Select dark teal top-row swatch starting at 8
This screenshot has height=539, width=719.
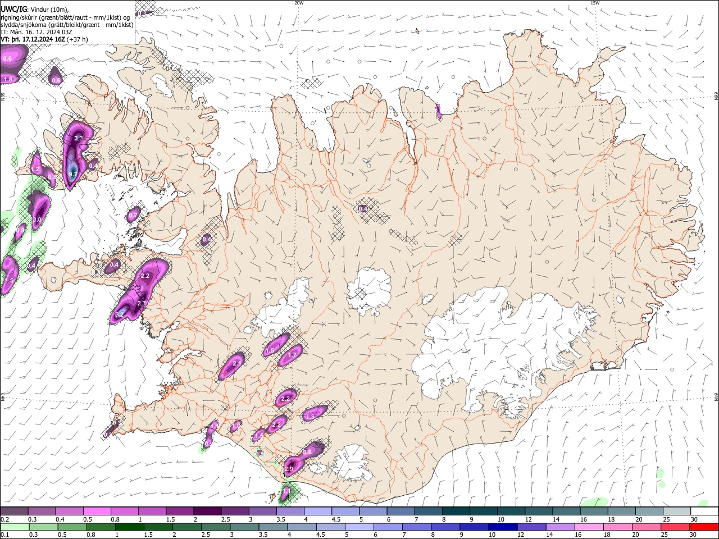click(x=456, y=511)
